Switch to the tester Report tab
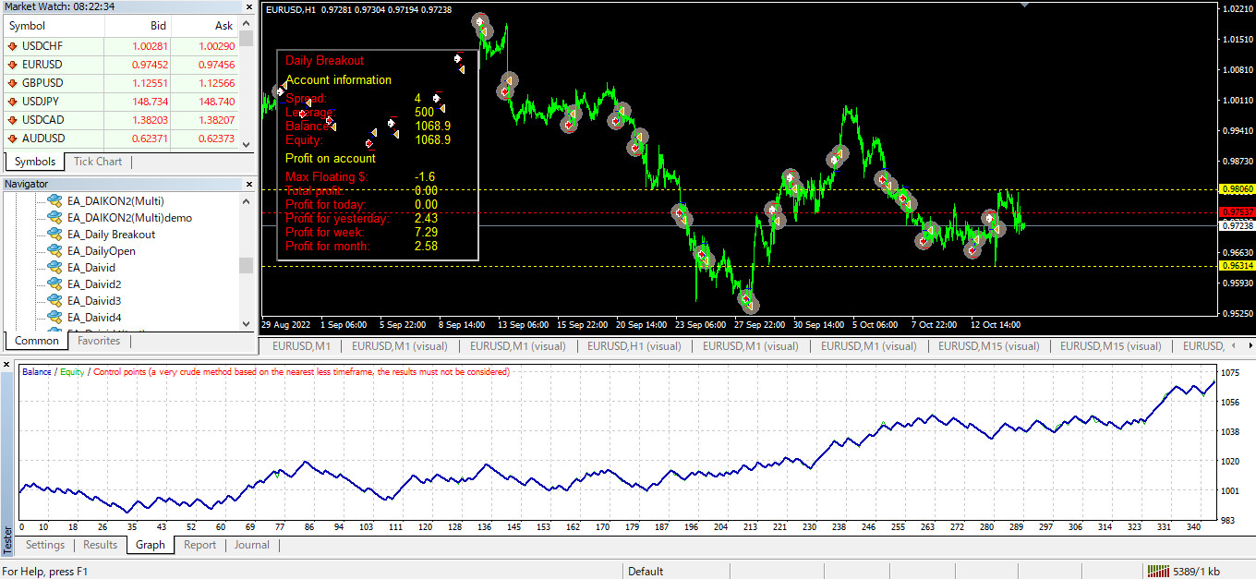Image resolution: width=1256 pixels, height=579 pixels. [199, 545]
